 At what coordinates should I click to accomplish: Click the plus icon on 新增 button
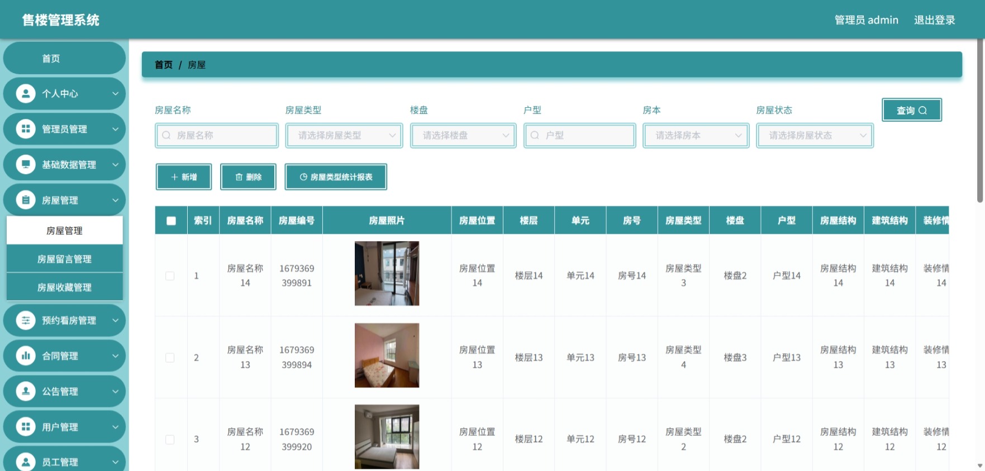pyautogui.click(x=174, y=177)
